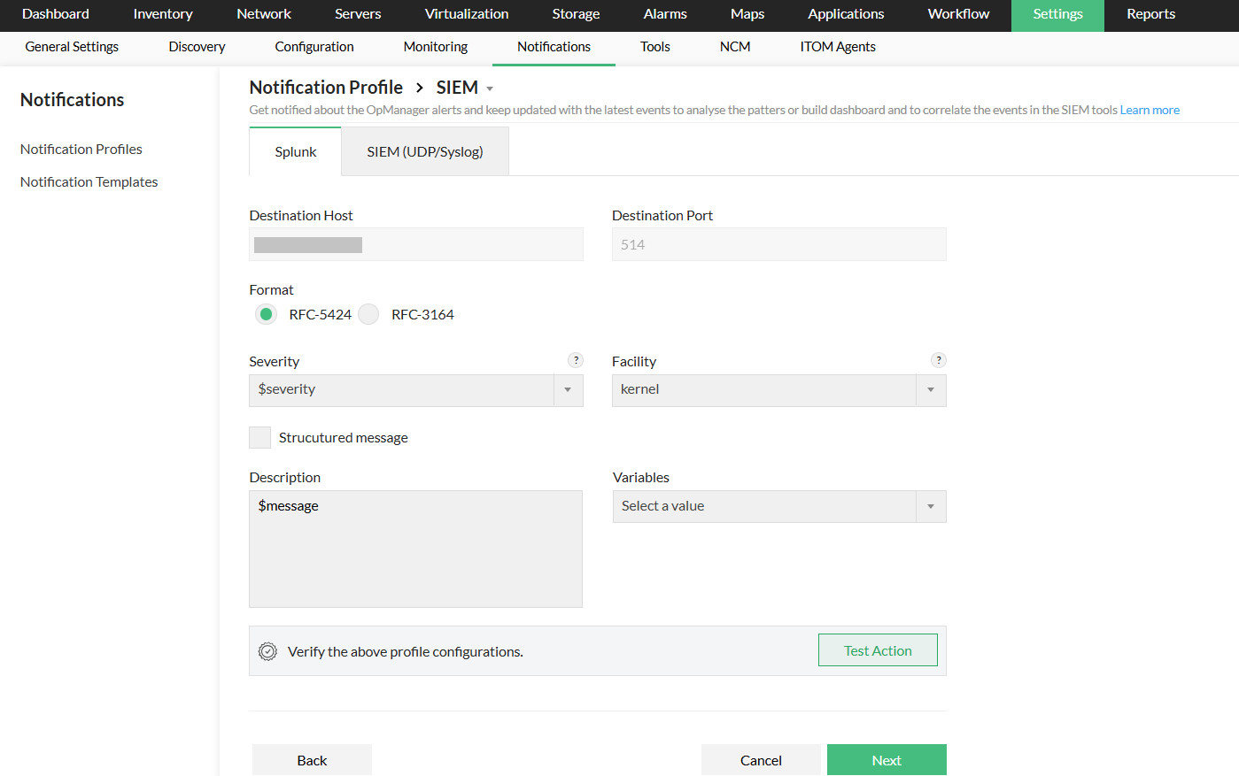Open the Facility dropdown showing kernel
This screenshot has height=776, width=1239.
coord(779,390)
